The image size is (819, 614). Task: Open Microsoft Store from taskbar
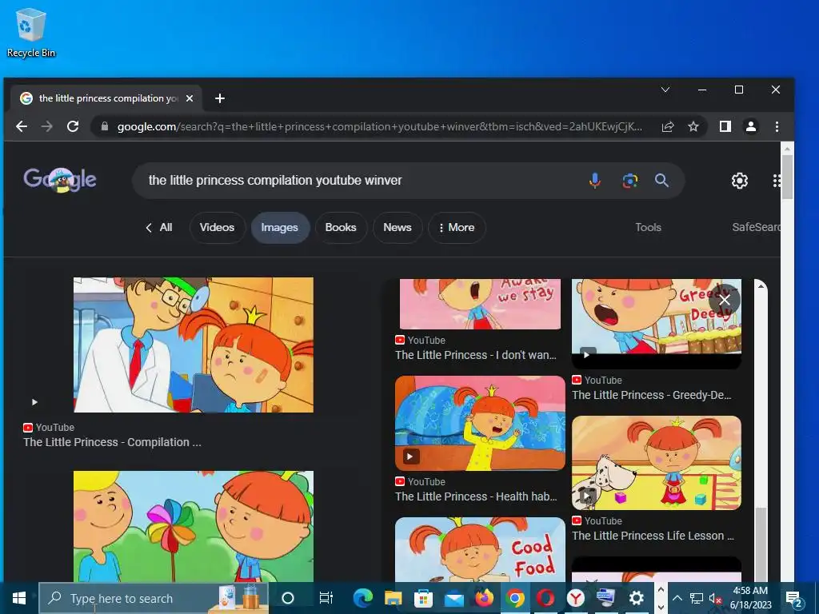[x=424, y=598]
